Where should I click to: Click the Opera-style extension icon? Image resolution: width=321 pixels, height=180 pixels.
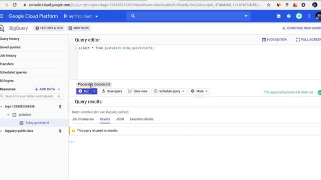click(303, 5)
